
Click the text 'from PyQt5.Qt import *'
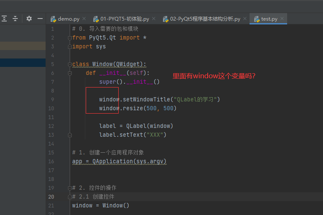tap(109, 38)
